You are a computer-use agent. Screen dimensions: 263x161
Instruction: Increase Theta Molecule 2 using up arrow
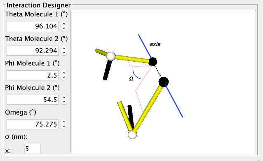click(x=64, y=48)
